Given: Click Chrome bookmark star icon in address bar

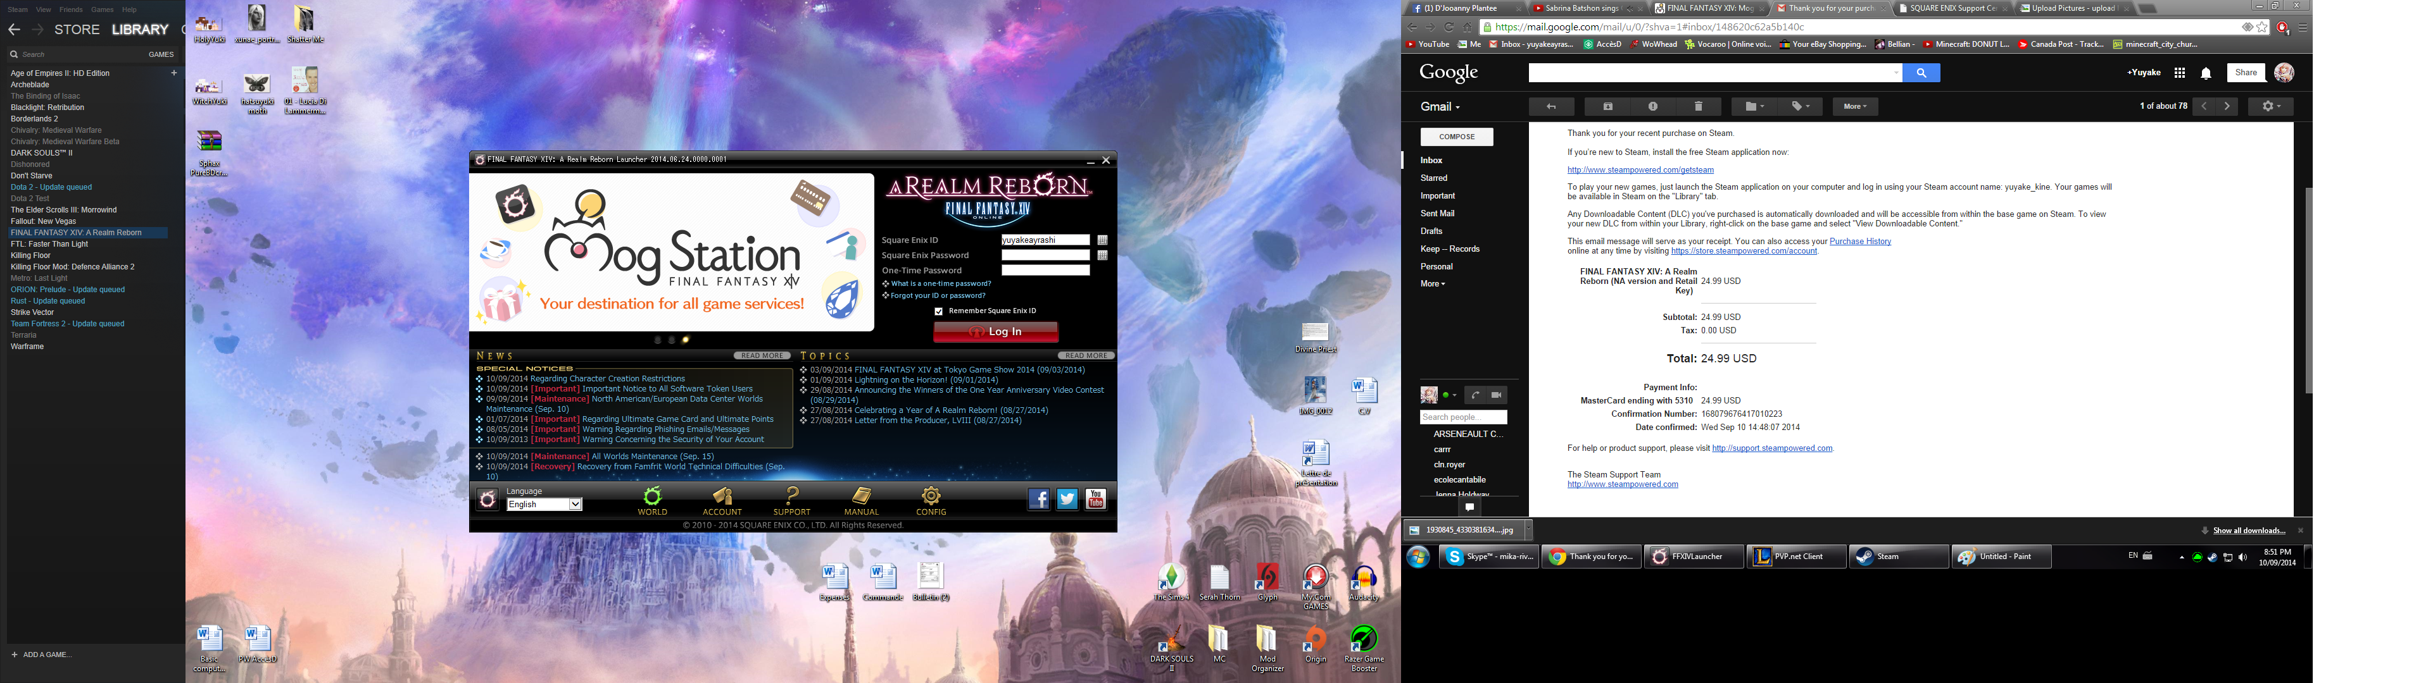Looking at the screenshot, I should (x=2262, y=27).
